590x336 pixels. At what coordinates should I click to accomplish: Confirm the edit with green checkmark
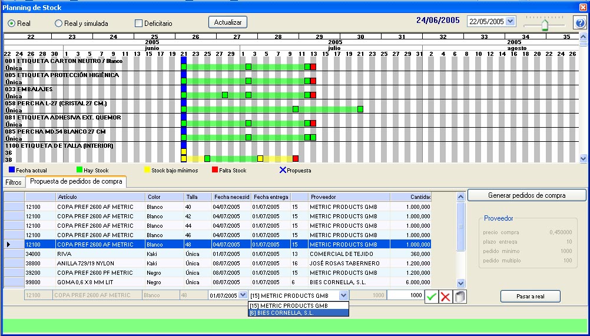[432, 296]
